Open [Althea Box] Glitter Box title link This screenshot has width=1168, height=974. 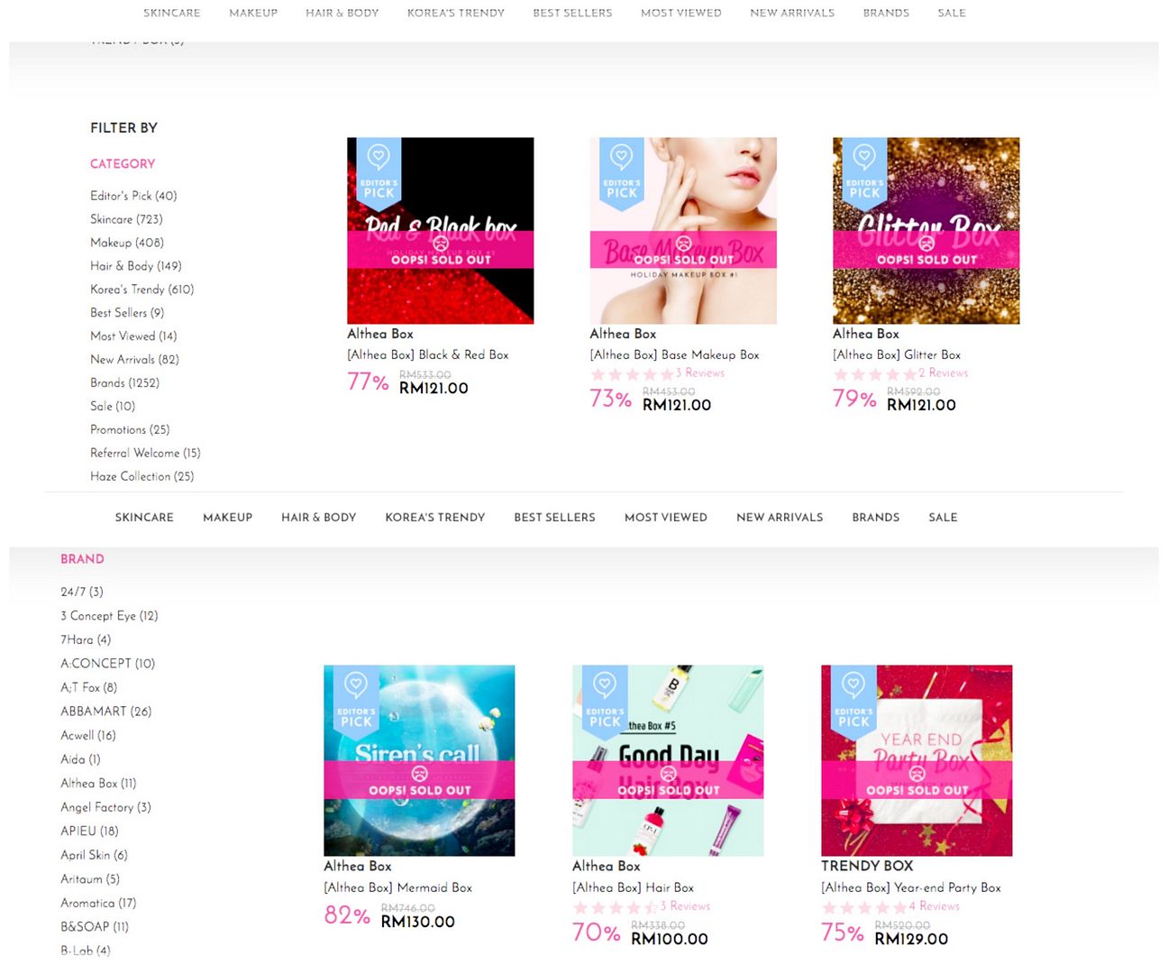pyautogui.click(x=897, y=355)
